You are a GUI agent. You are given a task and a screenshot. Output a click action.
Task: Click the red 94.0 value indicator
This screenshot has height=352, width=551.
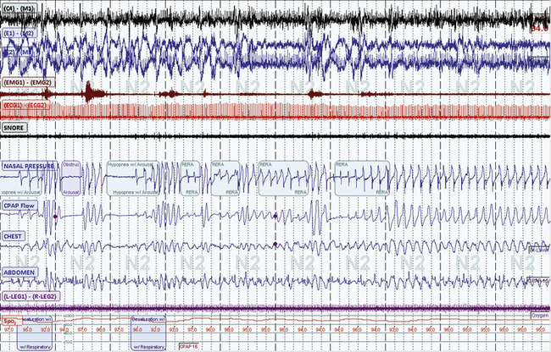click(540, 28)
